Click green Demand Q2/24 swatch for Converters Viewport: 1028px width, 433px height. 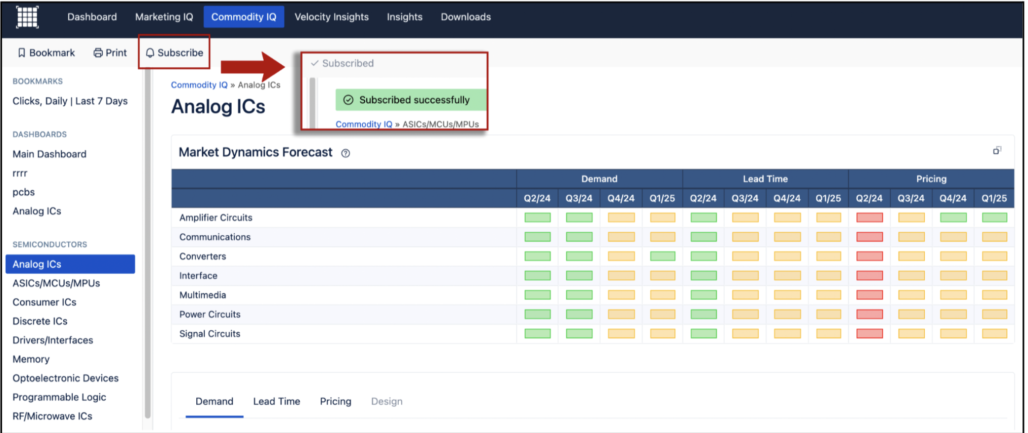(537, 256)
